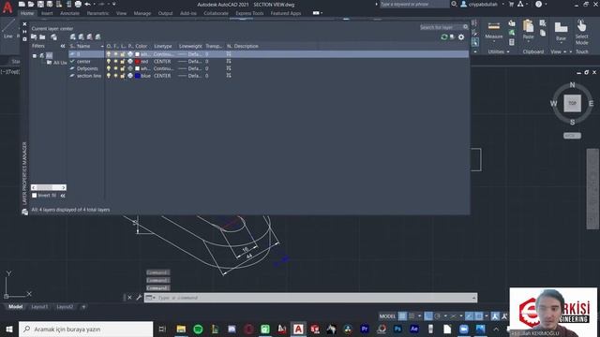
Task: Toggle On/Off bulb for section line layer
Action: 109,76
